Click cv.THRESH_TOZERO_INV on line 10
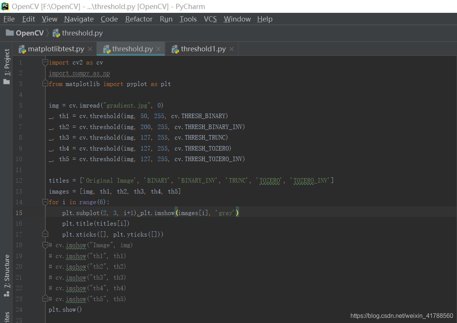 click(x=209, y=159)
